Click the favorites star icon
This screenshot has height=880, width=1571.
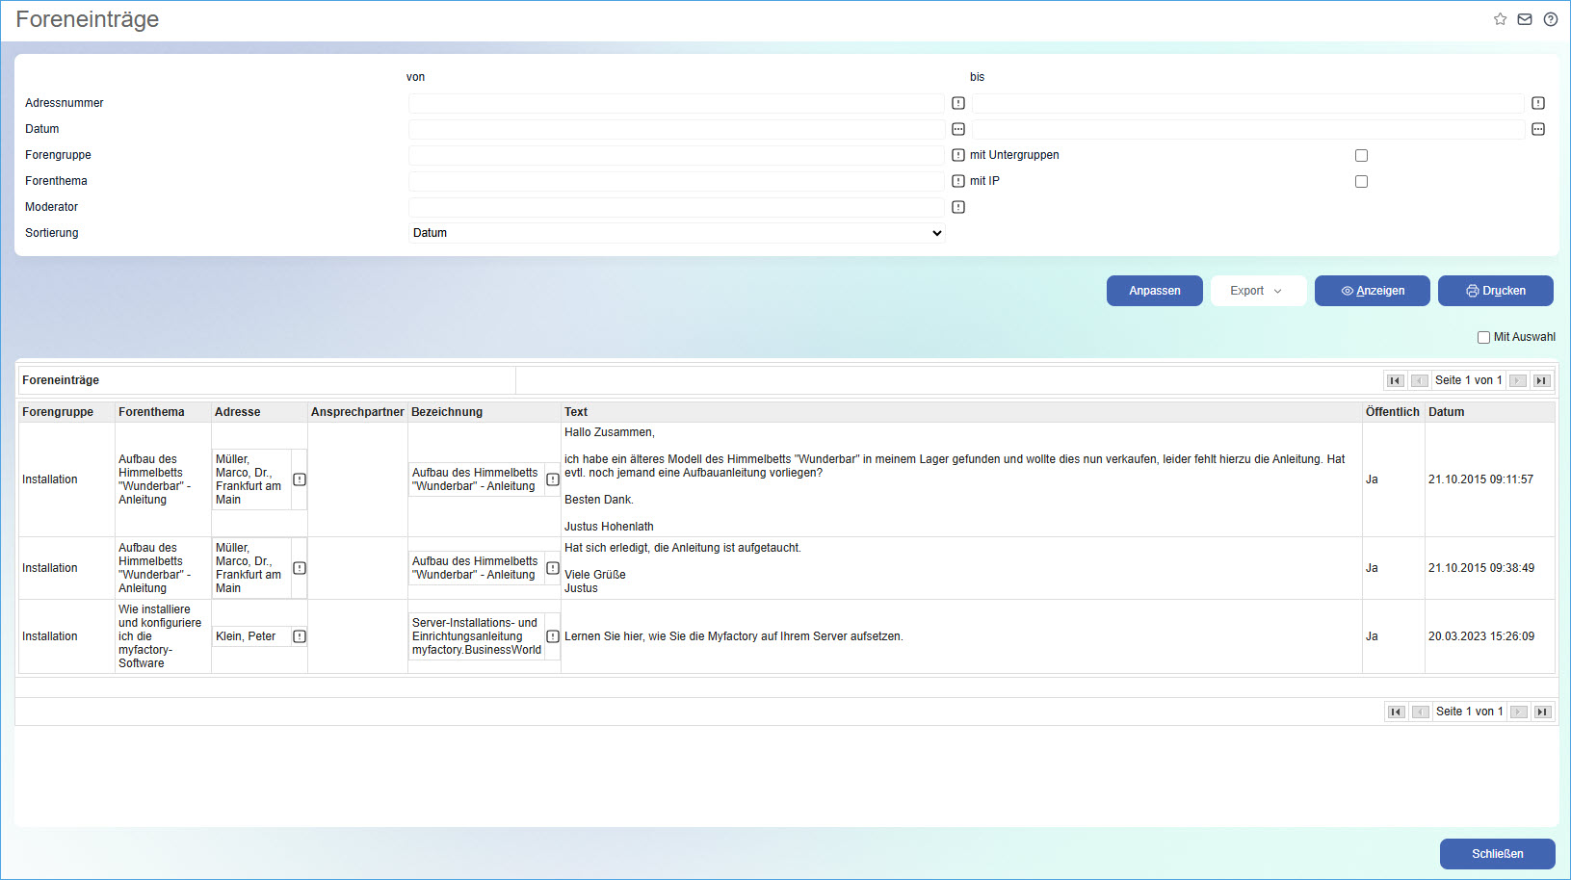1500,19
